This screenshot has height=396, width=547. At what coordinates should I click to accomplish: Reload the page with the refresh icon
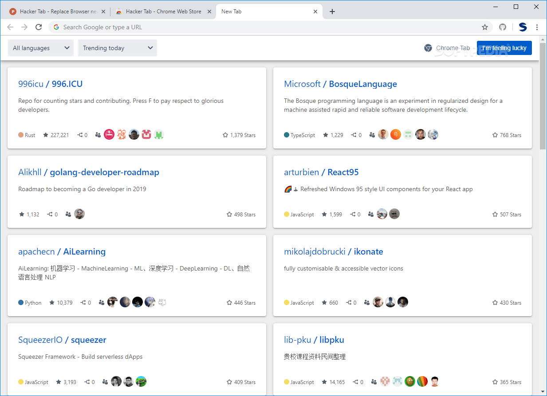point(39,27)
